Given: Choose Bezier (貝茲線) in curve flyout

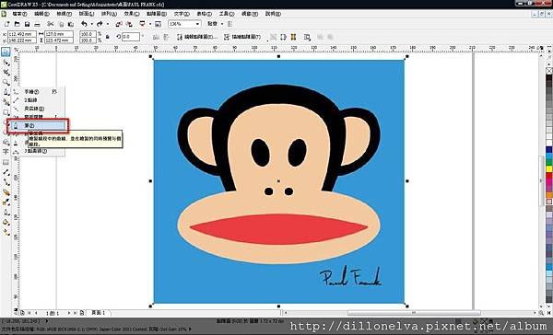Looking at the screenshot, I should [39, 109].
